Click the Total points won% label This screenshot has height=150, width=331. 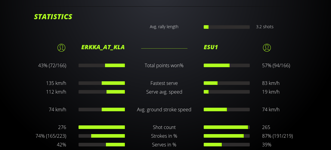tap(164, 65)
